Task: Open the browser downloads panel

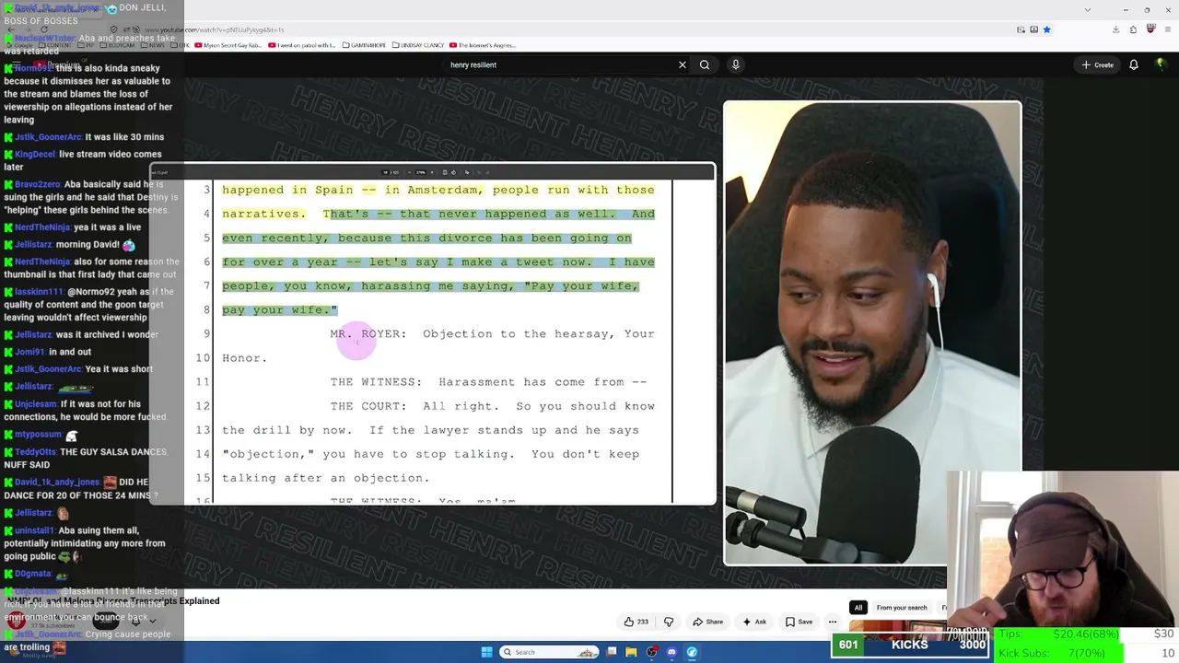Action: click(x=1115, y=29)
